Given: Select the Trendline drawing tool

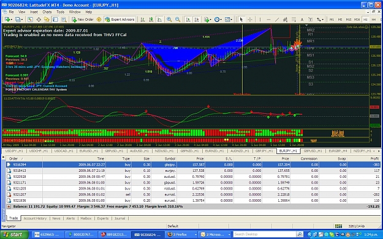Looking at the screenshot, I should tap(277, 20).
